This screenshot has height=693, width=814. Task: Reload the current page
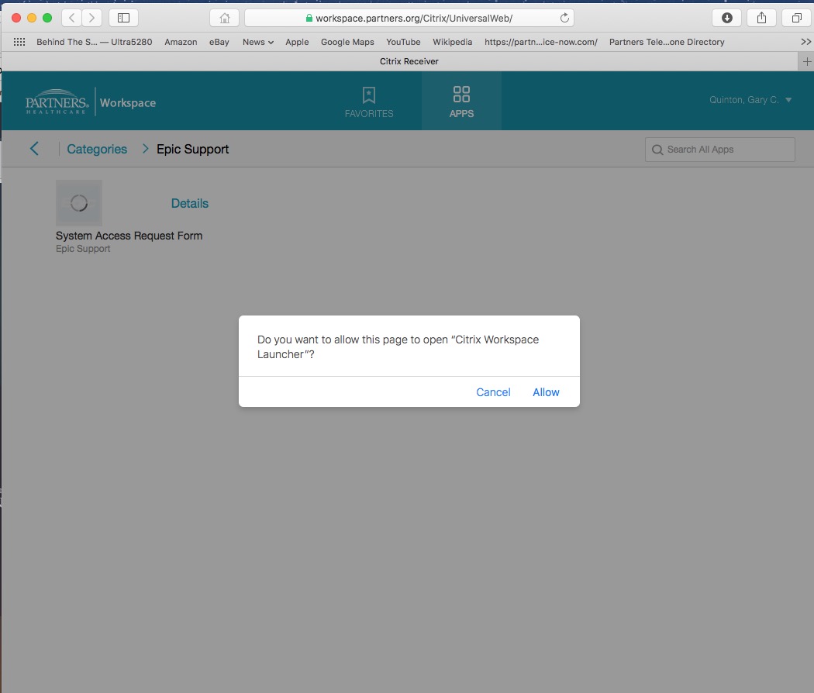click(564, 18)
